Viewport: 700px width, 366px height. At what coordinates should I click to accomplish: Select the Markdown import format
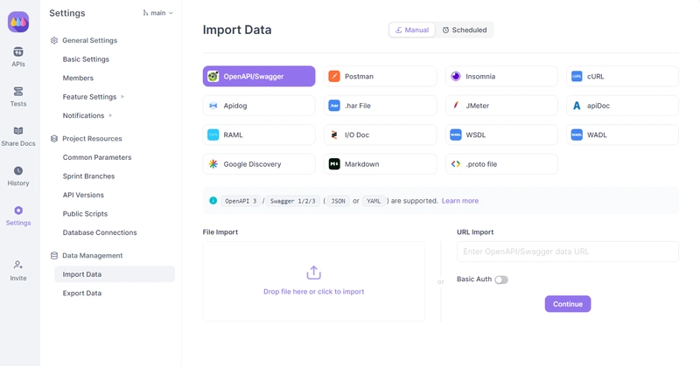tap(380, 164)
